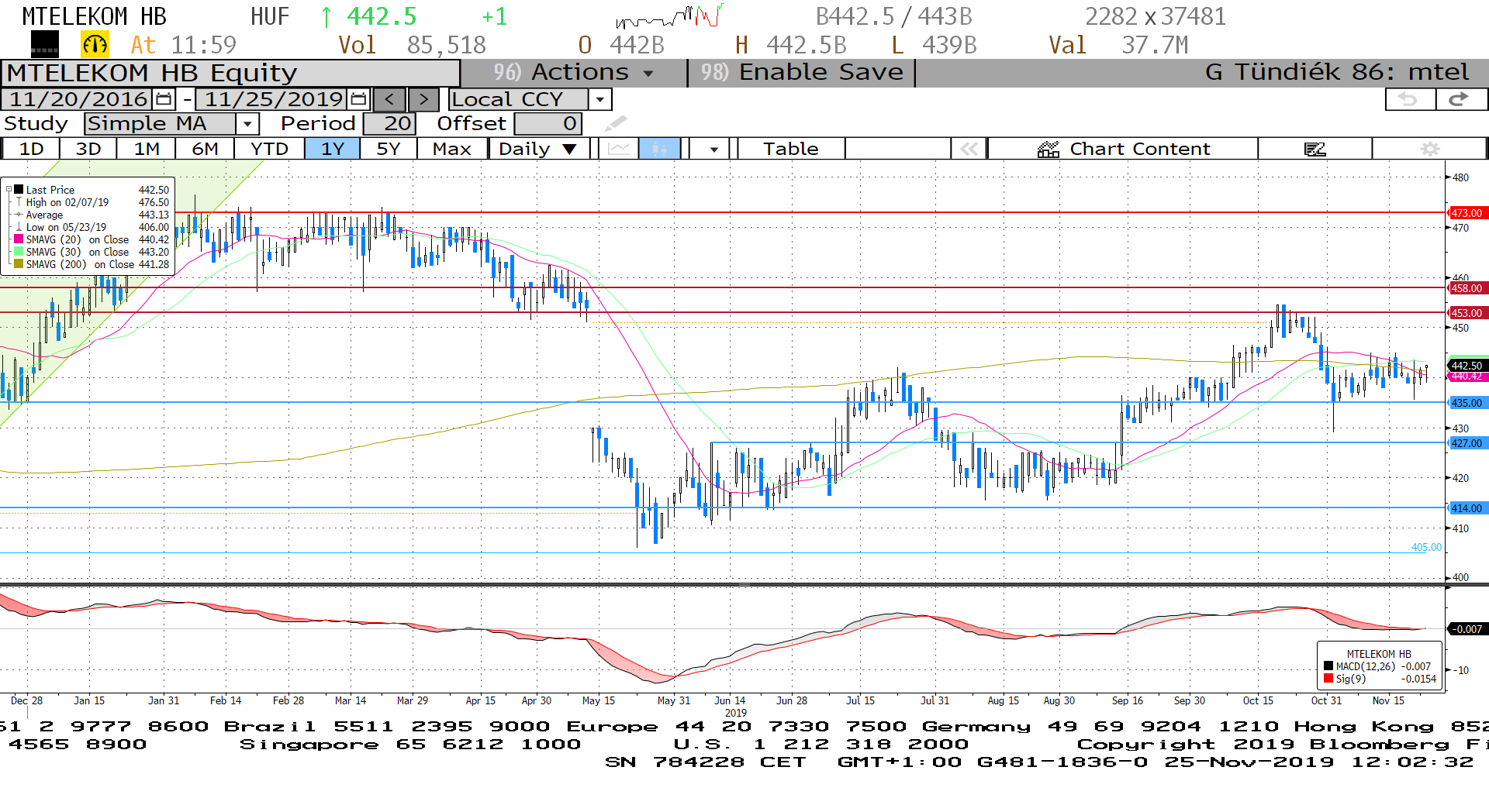This screenshot has width=1489, height=805.
Task: Click the green up arrow price indicator
Action: tap(326, 16)
